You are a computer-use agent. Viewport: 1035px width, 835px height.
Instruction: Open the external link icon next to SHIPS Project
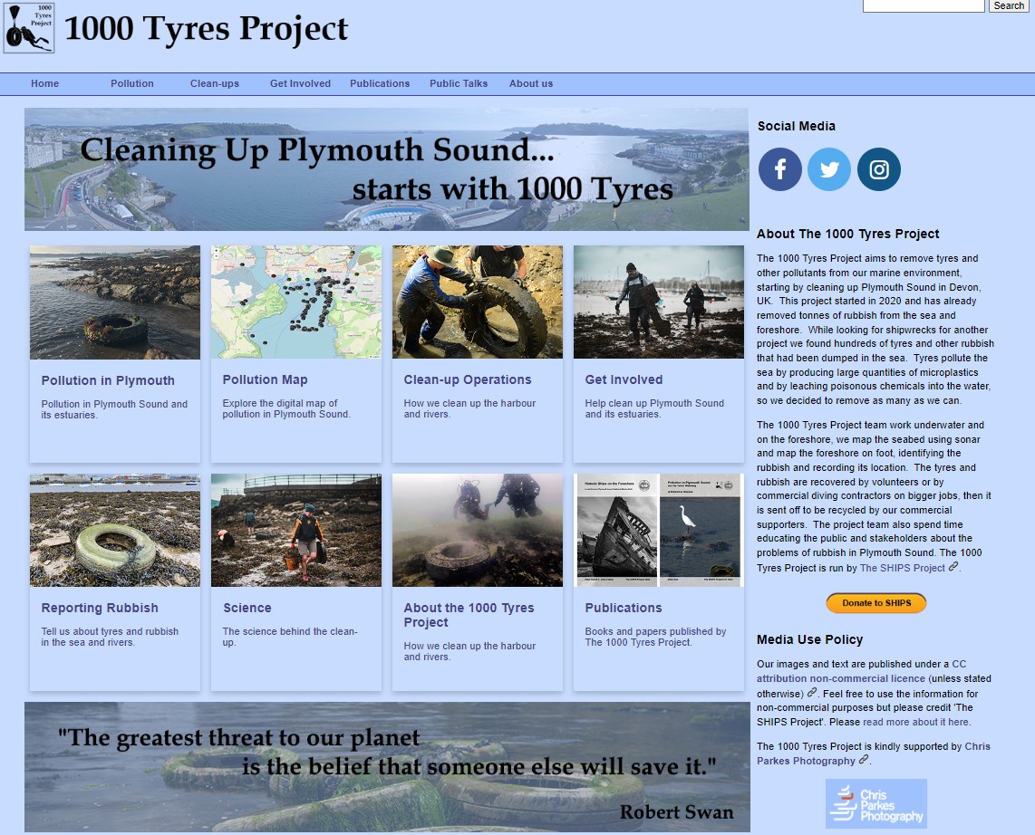point(953,568)
